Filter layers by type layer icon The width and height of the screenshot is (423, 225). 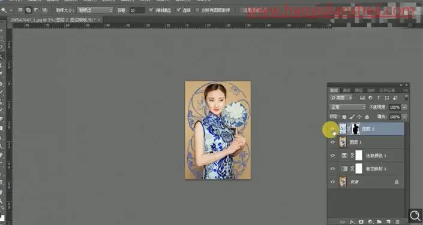[x=379, y=98]
